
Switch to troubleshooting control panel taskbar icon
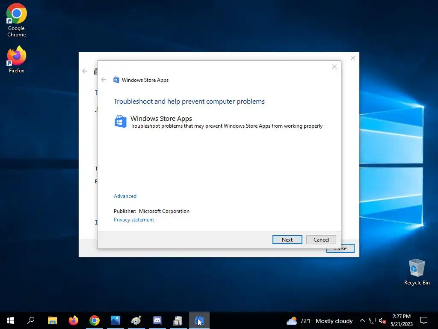(178, 320)
